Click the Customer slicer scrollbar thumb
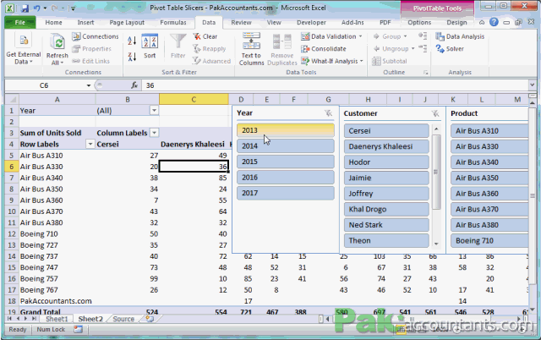The width and height of the screenshot is (541, 340). [x=436, y=172]
